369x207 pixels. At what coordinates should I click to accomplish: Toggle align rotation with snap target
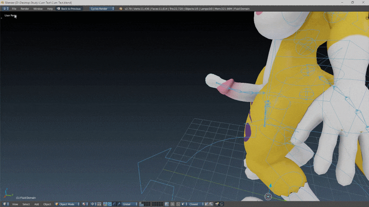(206, 204)
